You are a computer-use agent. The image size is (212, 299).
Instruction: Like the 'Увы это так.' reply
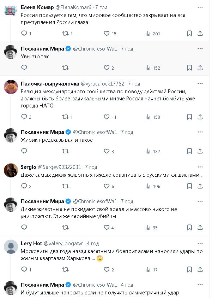[107, 68]
